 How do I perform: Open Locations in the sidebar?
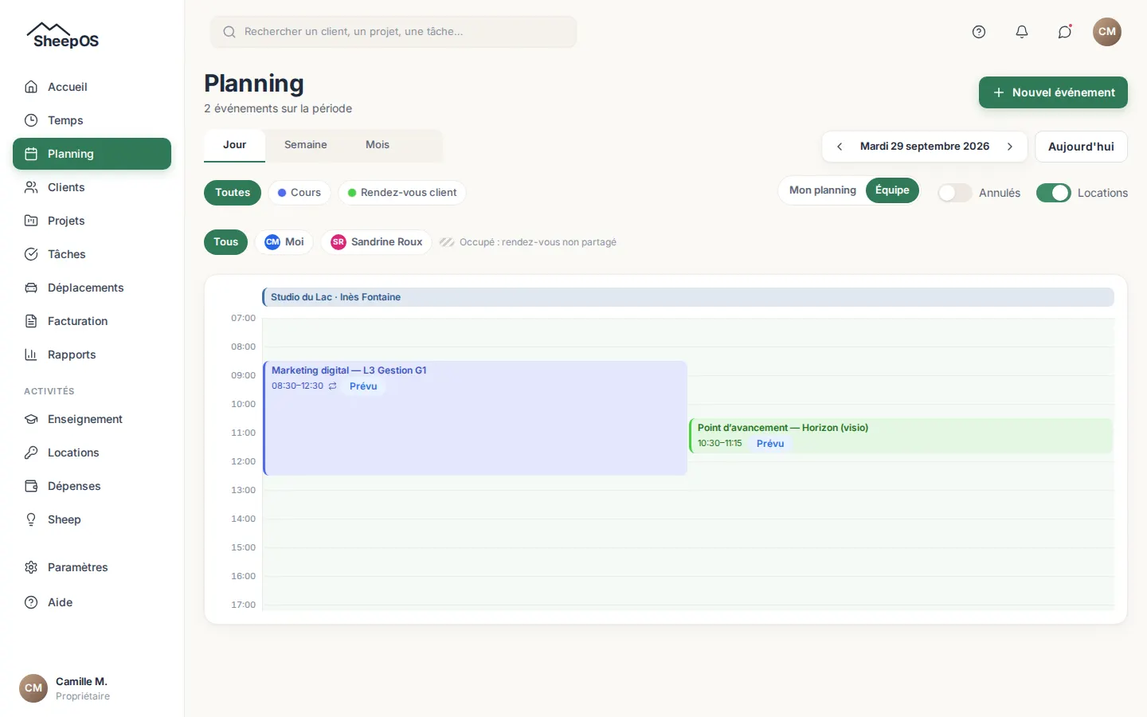click(92, 453)
